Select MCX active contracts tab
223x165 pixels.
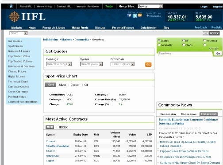point(50,127)
